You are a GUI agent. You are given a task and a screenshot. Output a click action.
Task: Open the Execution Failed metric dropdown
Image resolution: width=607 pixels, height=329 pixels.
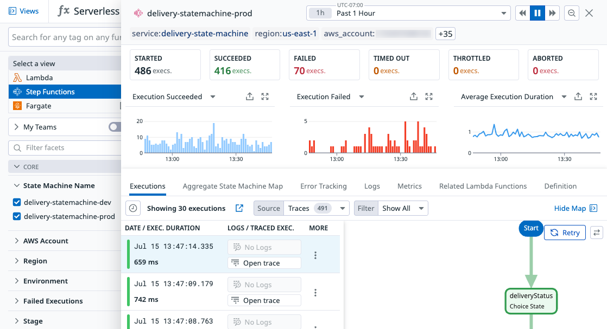(361, 96)
